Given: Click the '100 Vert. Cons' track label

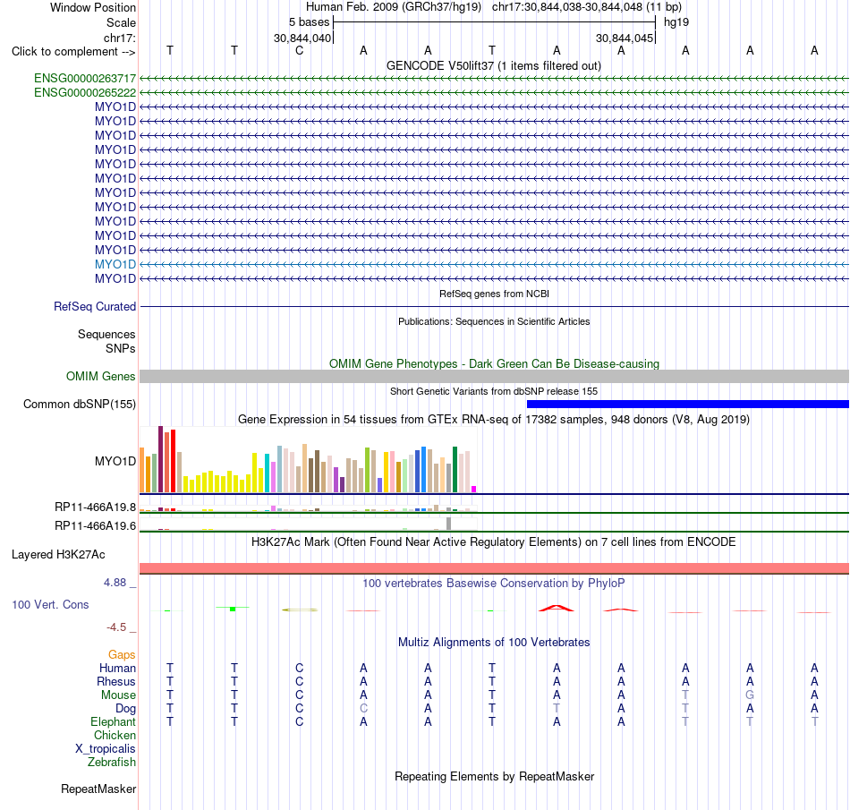Looking at the screenshot, I should [x=50, y=604].
